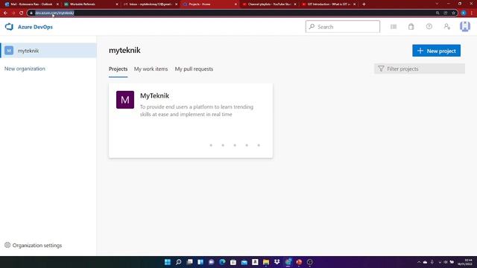The width and height of the screenshot is (477, 268).
Task: Reload the page
Action: pos(21,13)
